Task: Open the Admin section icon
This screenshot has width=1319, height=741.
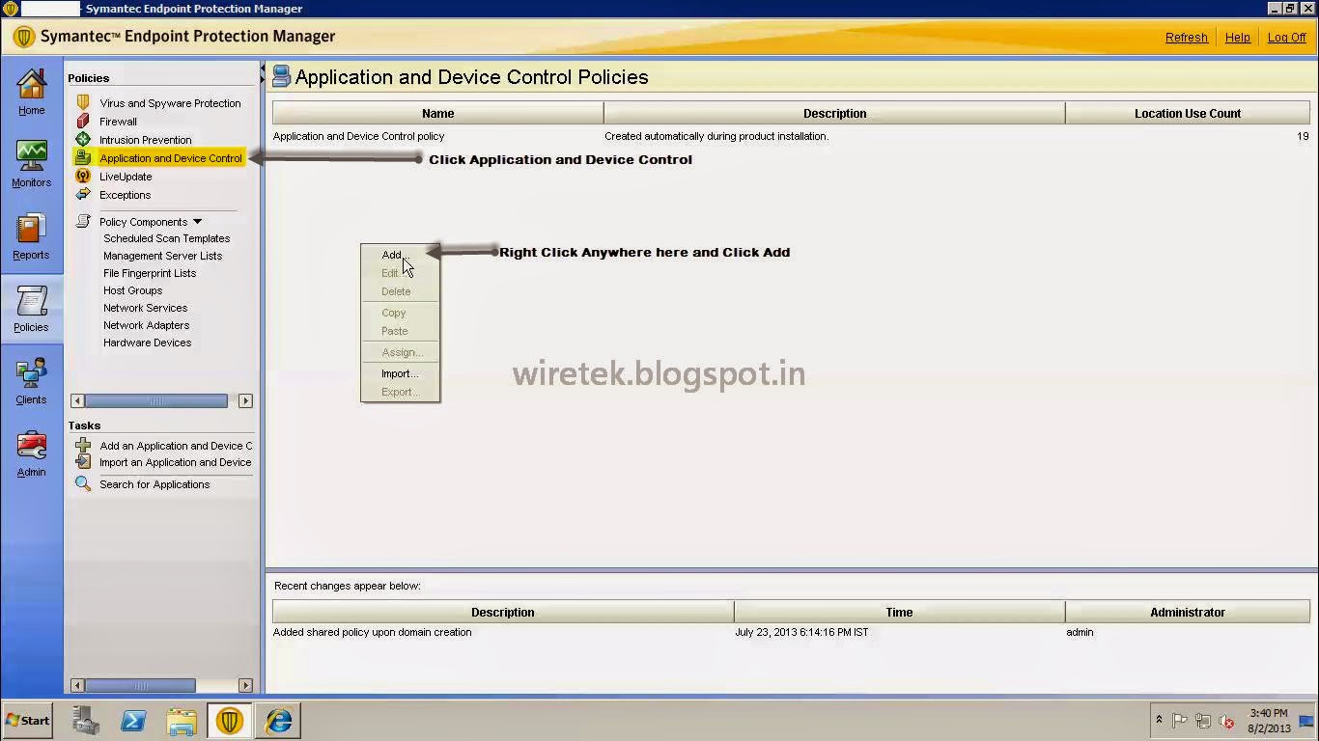Action: (x=31, y=447)
